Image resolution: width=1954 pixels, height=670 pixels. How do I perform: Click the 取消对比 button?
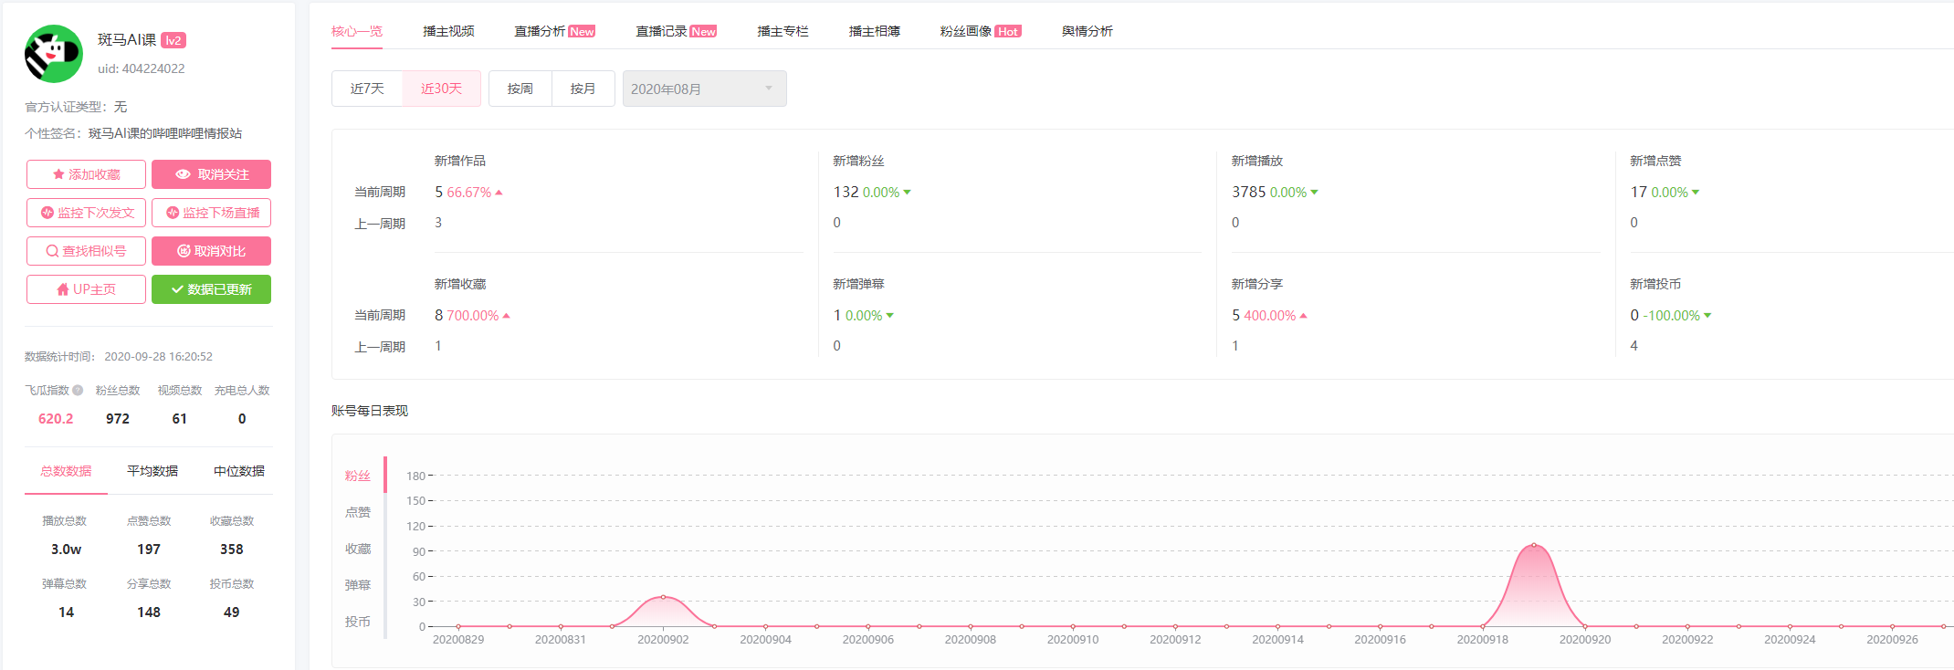[211, 251]
